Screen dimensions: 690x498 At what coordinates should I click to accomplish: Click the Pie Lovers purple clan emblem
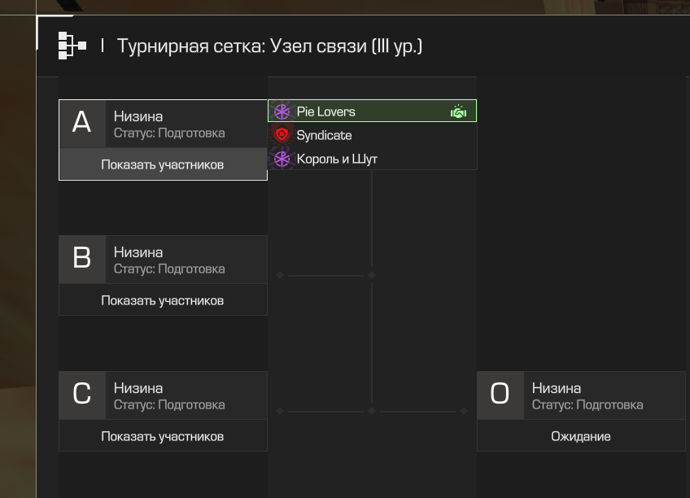(x=282, y=111)
